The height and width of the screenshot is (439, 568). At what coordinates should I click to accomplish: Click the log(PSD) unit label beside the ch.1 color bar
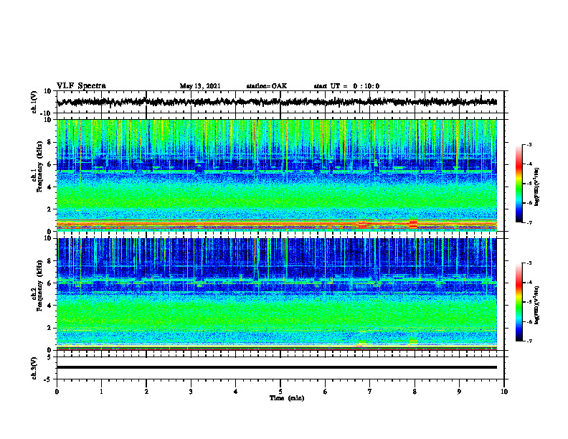coord(537,187)
